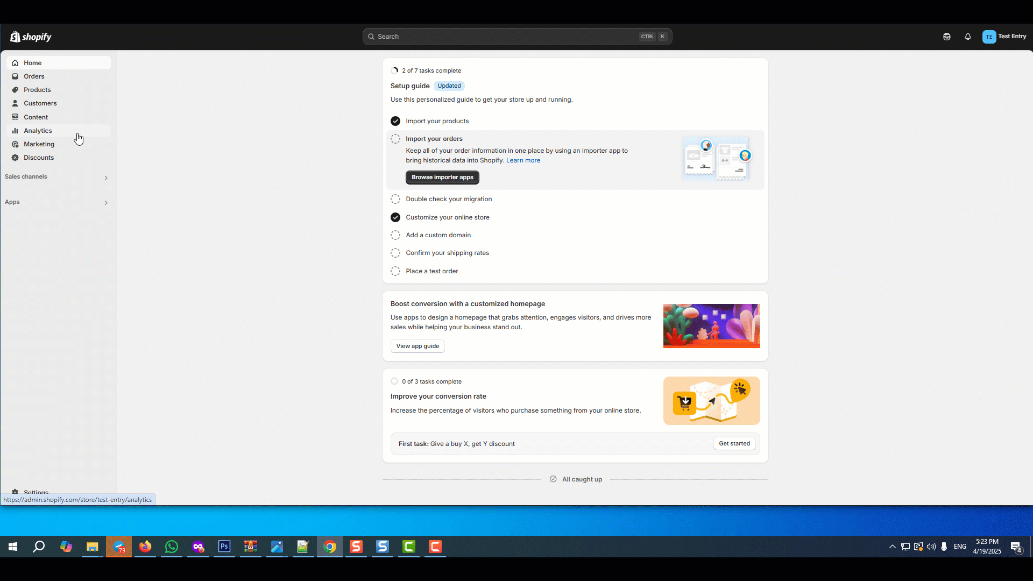Click the Browse importer apps button
1033x581 pixels.
pyautogui.click(x=442, y=177)
